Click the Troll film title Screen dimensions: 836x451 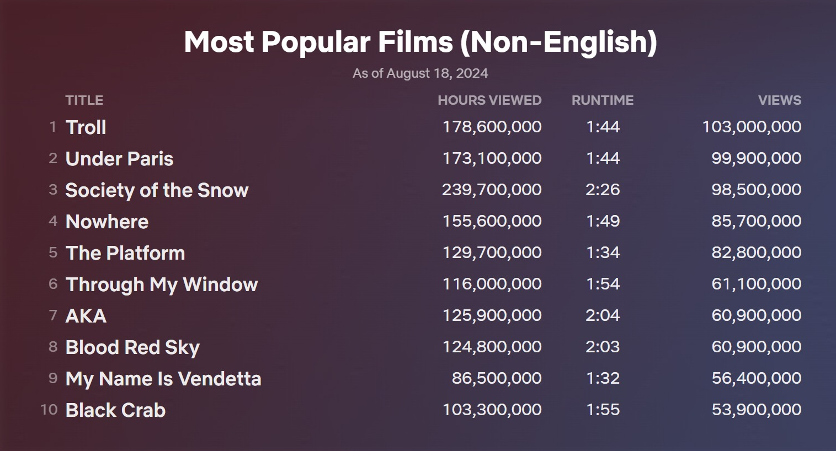click(x=86, y=127)
